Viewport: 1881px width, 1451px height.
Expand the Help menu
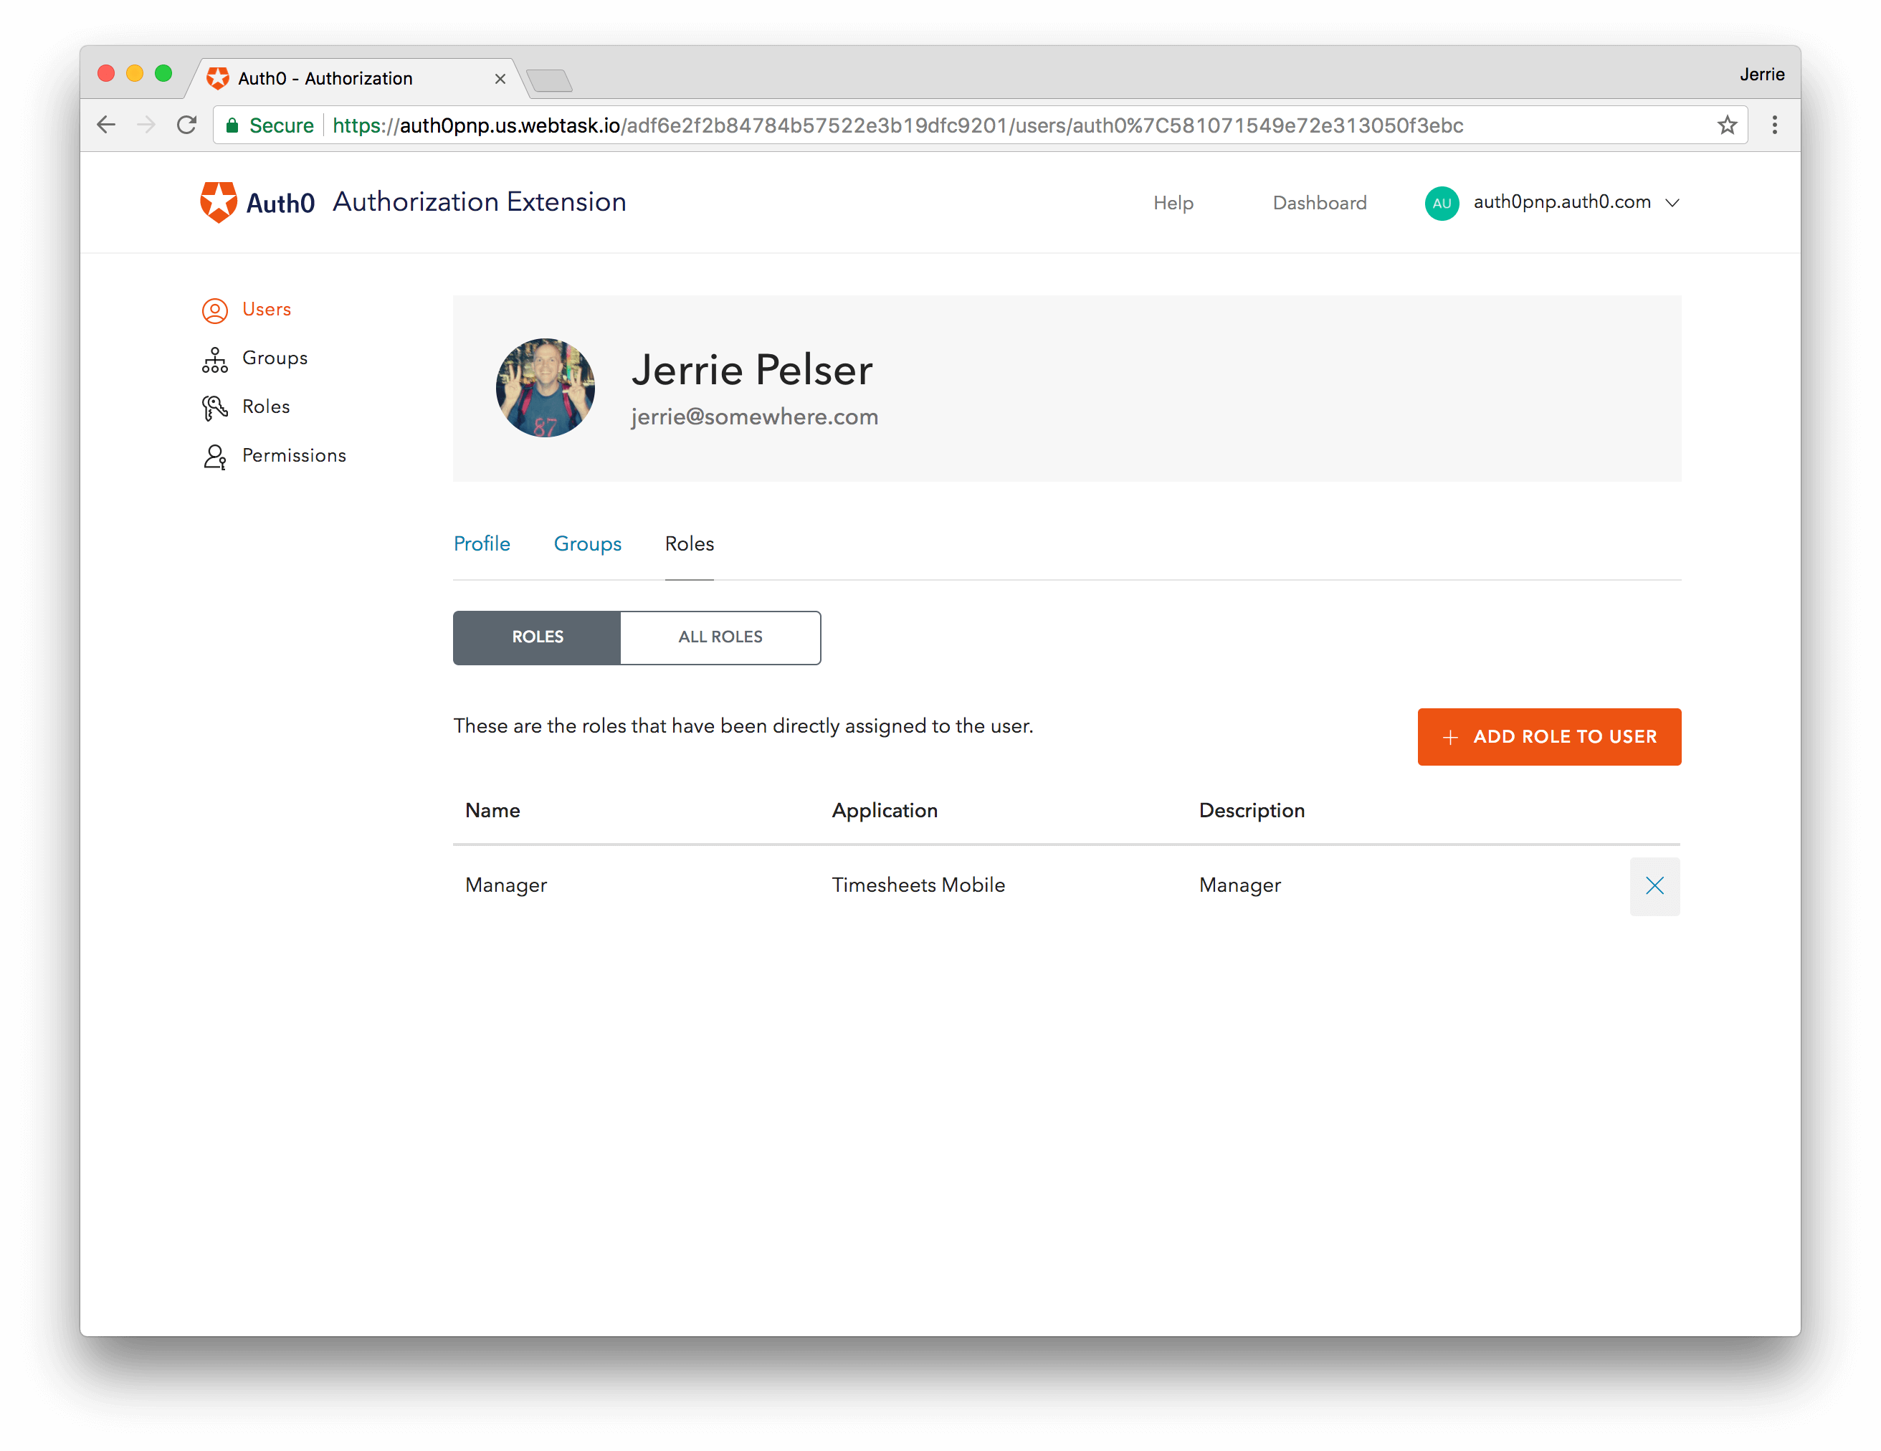pos(1172,203)
